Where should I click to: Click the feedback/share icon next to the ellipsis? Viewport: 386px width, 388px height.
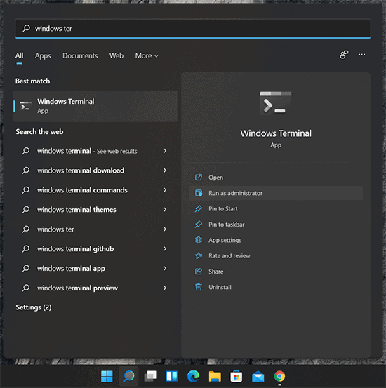[344, 55]
